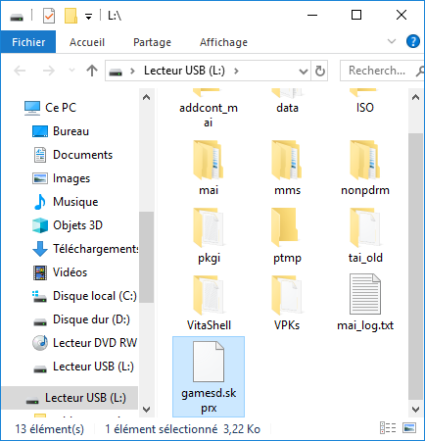Open the address bar history dropdown

point(304,71)
